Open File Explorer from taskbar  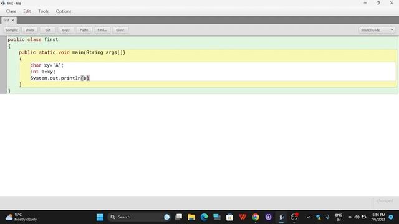click(191, 217)
